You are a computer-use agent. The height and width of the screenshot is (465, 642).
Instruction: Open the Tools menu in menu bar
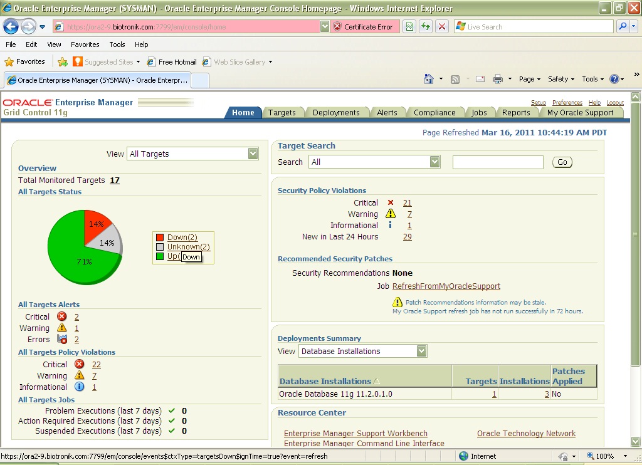pos(117,44)
